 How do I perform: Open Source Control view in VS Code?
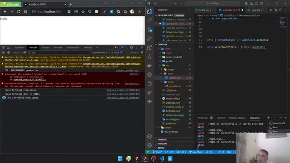(x=150, y=29)
